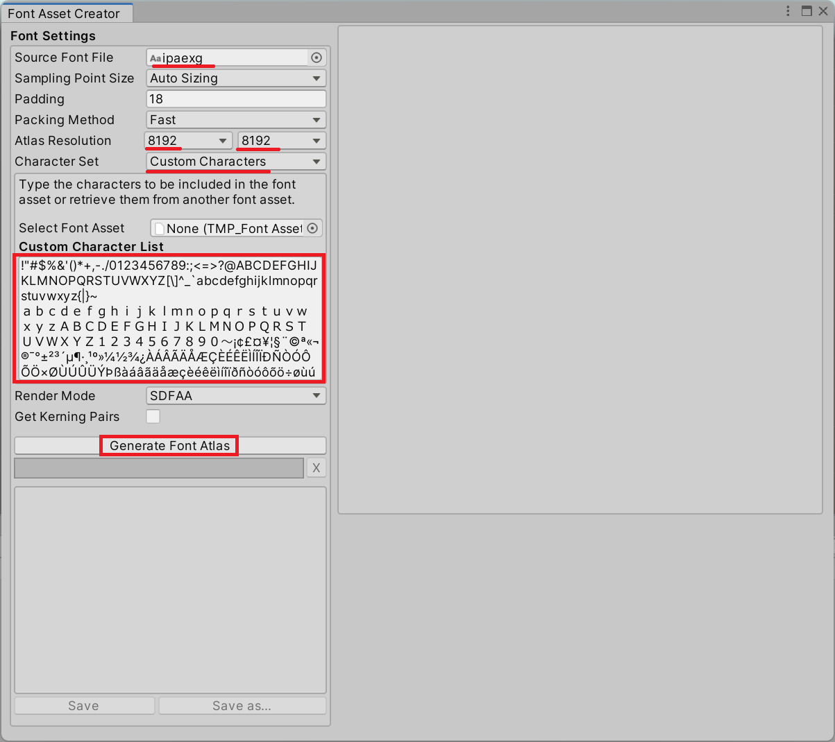Click the ipaexg source font field
Image resolution: width=835 pixels, height=742 pixels.
[229, 58]
